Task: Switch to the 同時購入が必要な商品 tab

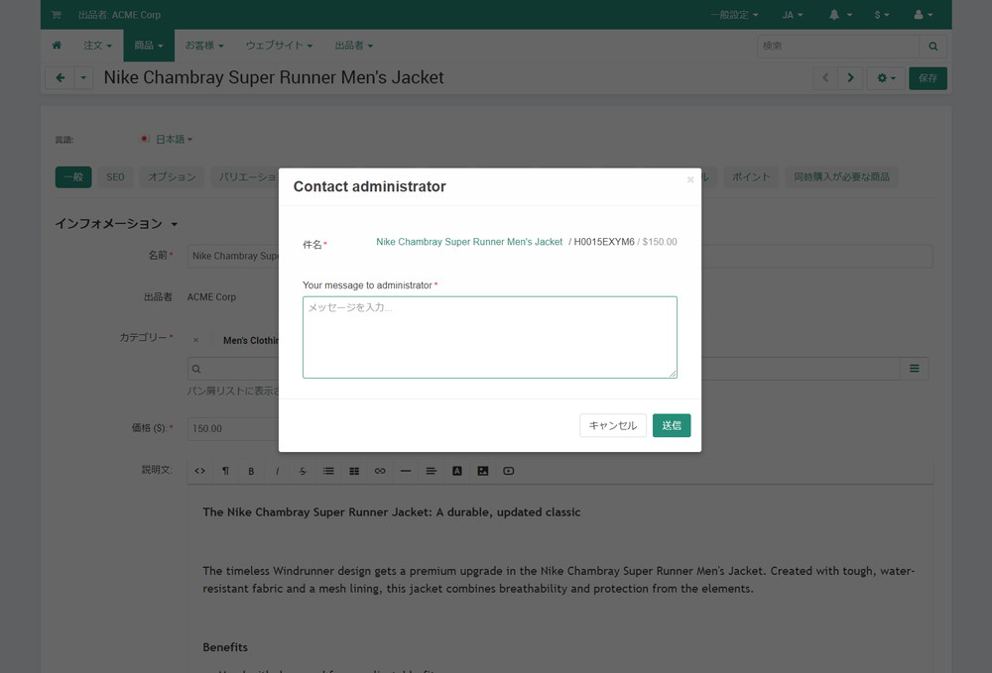Action: click(841, 177)
